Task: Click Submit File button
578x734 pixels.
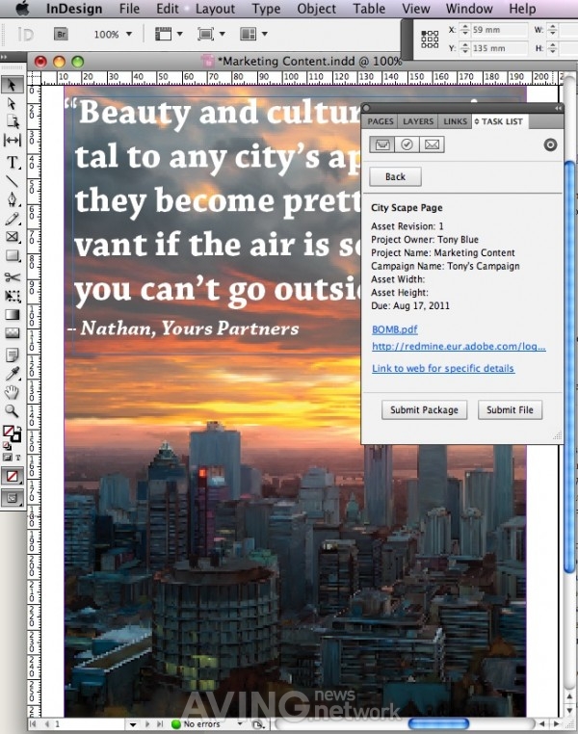Action: (510, 410)
